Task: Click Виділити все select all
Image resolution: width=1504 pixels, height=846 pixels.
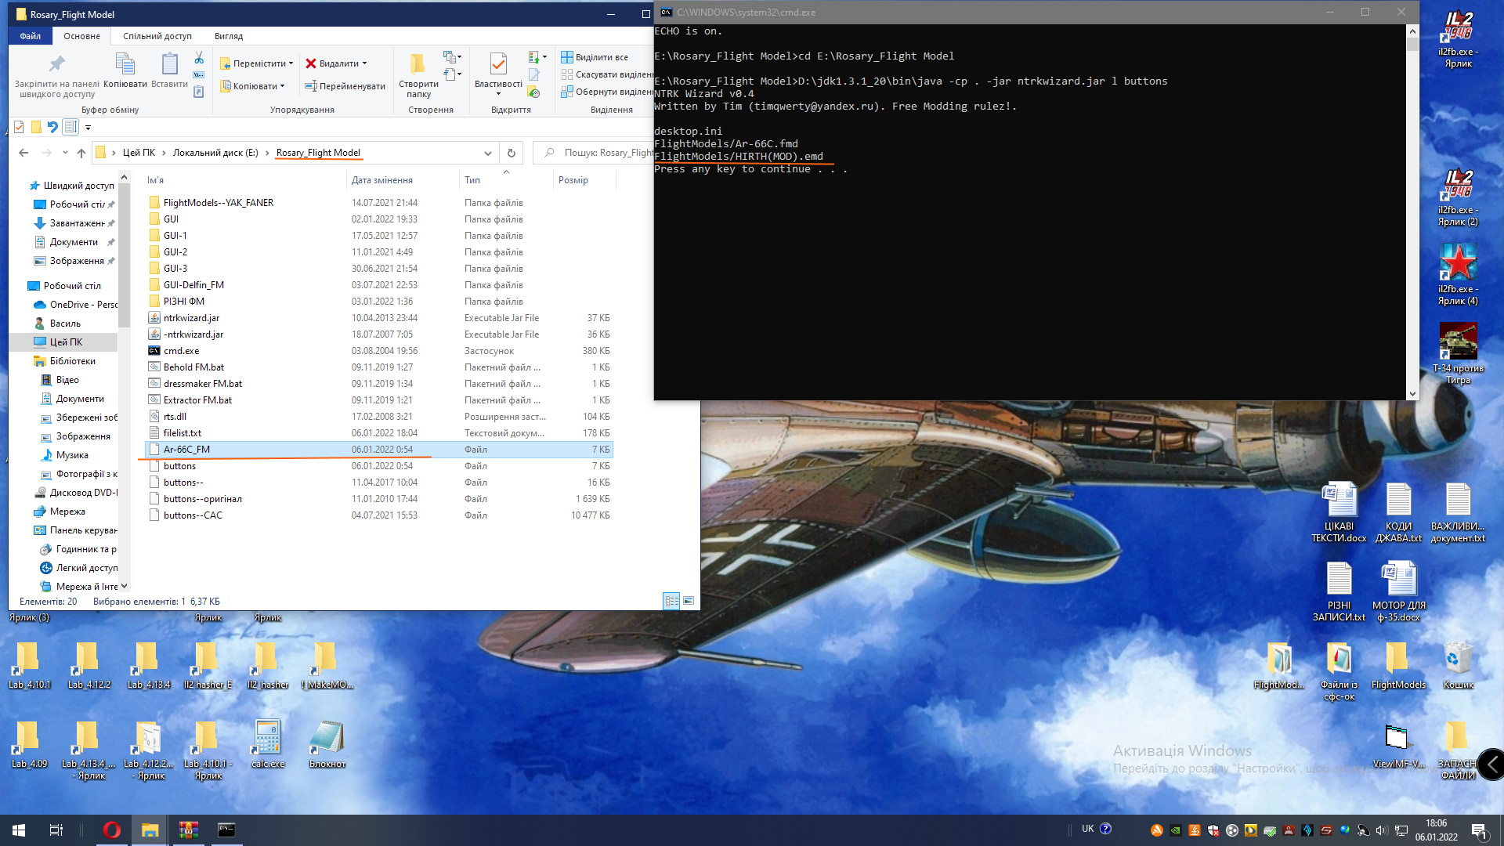Action: (595, 57)
